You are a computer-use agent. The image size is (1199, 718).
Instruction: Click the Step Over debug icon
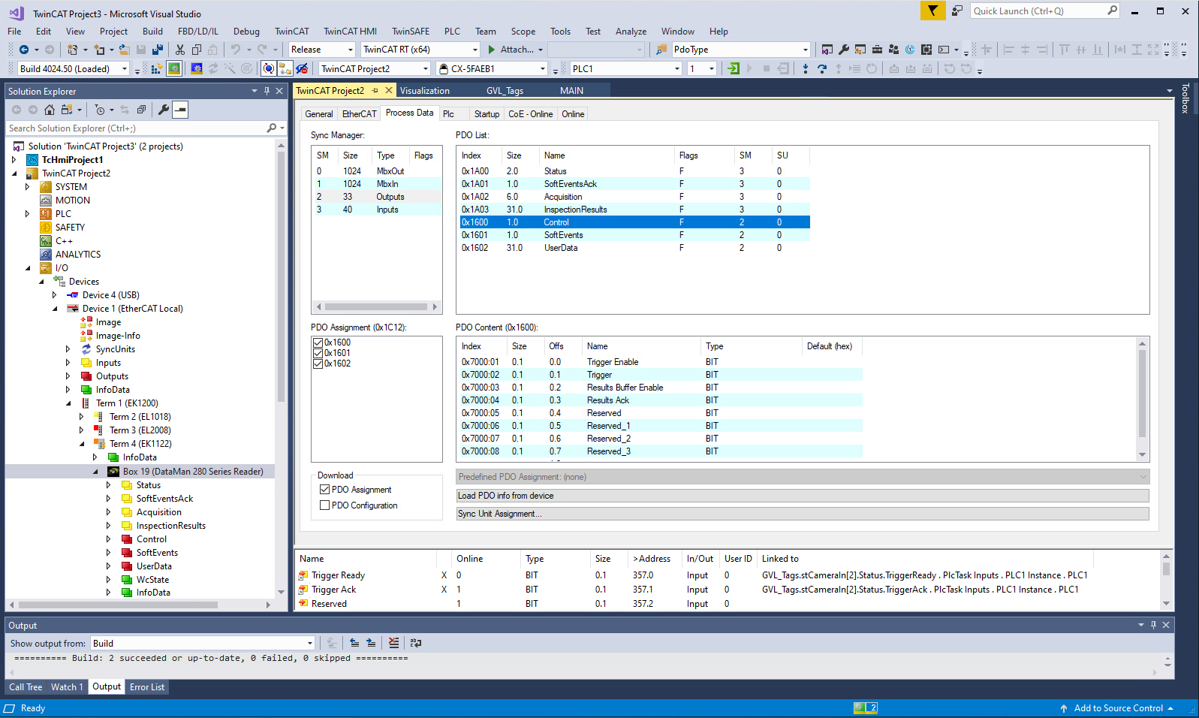[822, 68]
